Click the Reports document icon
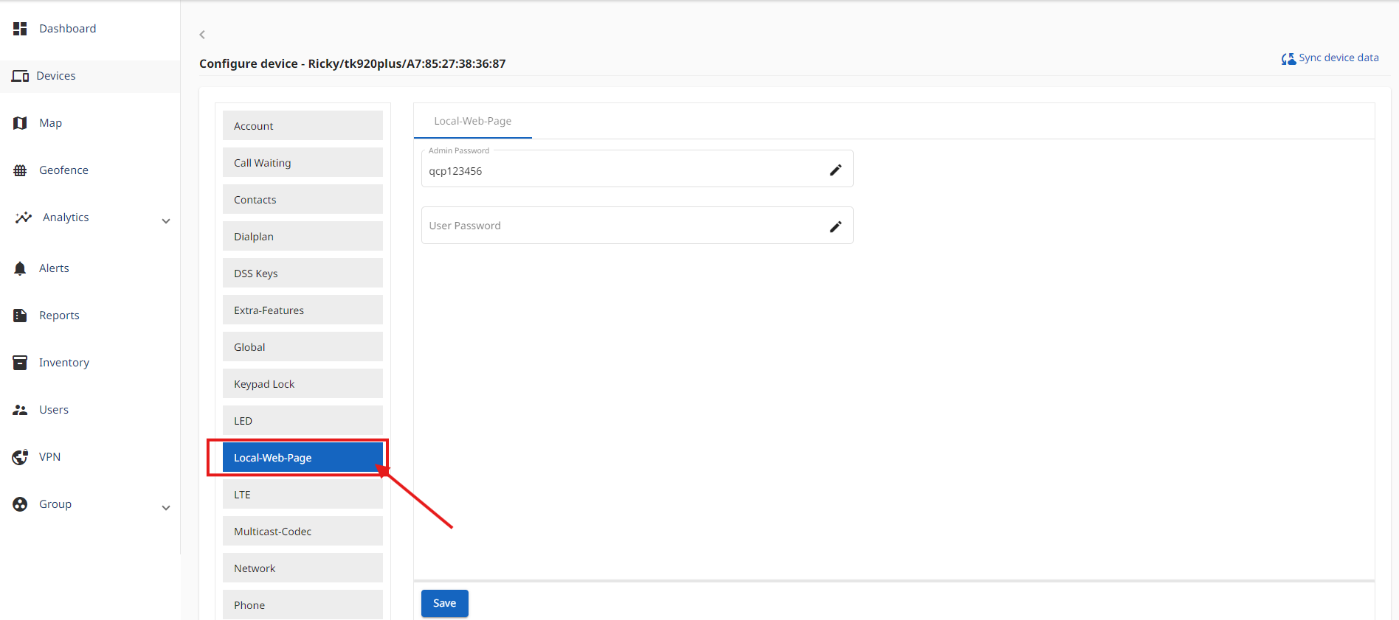The width and height of the screenshot is (1399, 620). tap(20, 316)
